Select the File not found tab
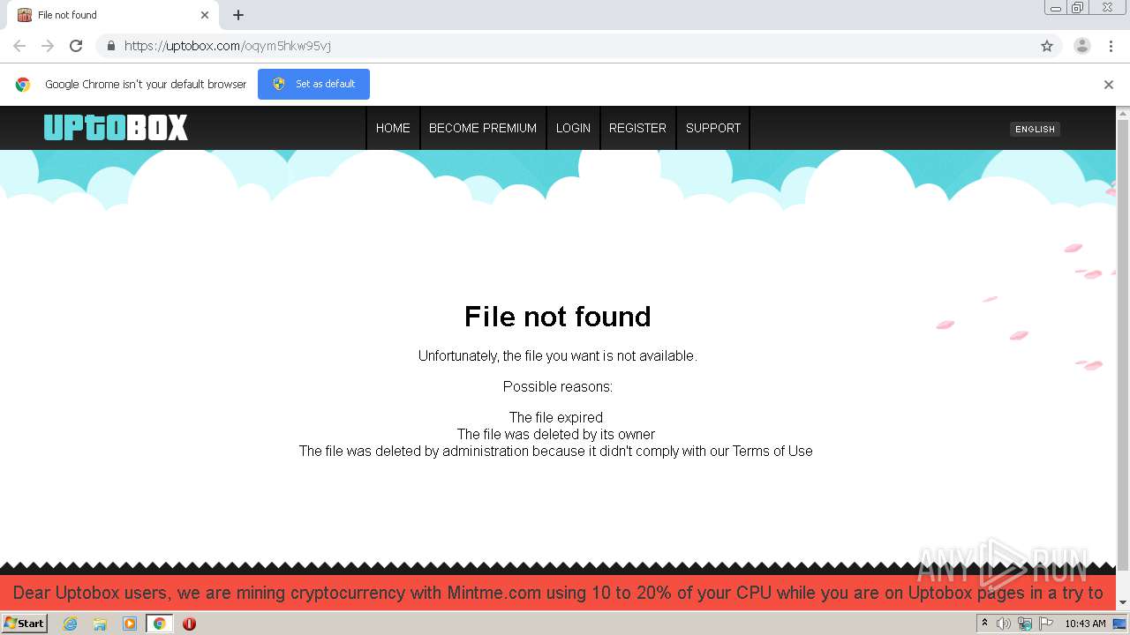Screen dimensions: 1130x635 [x=113, y=15]
